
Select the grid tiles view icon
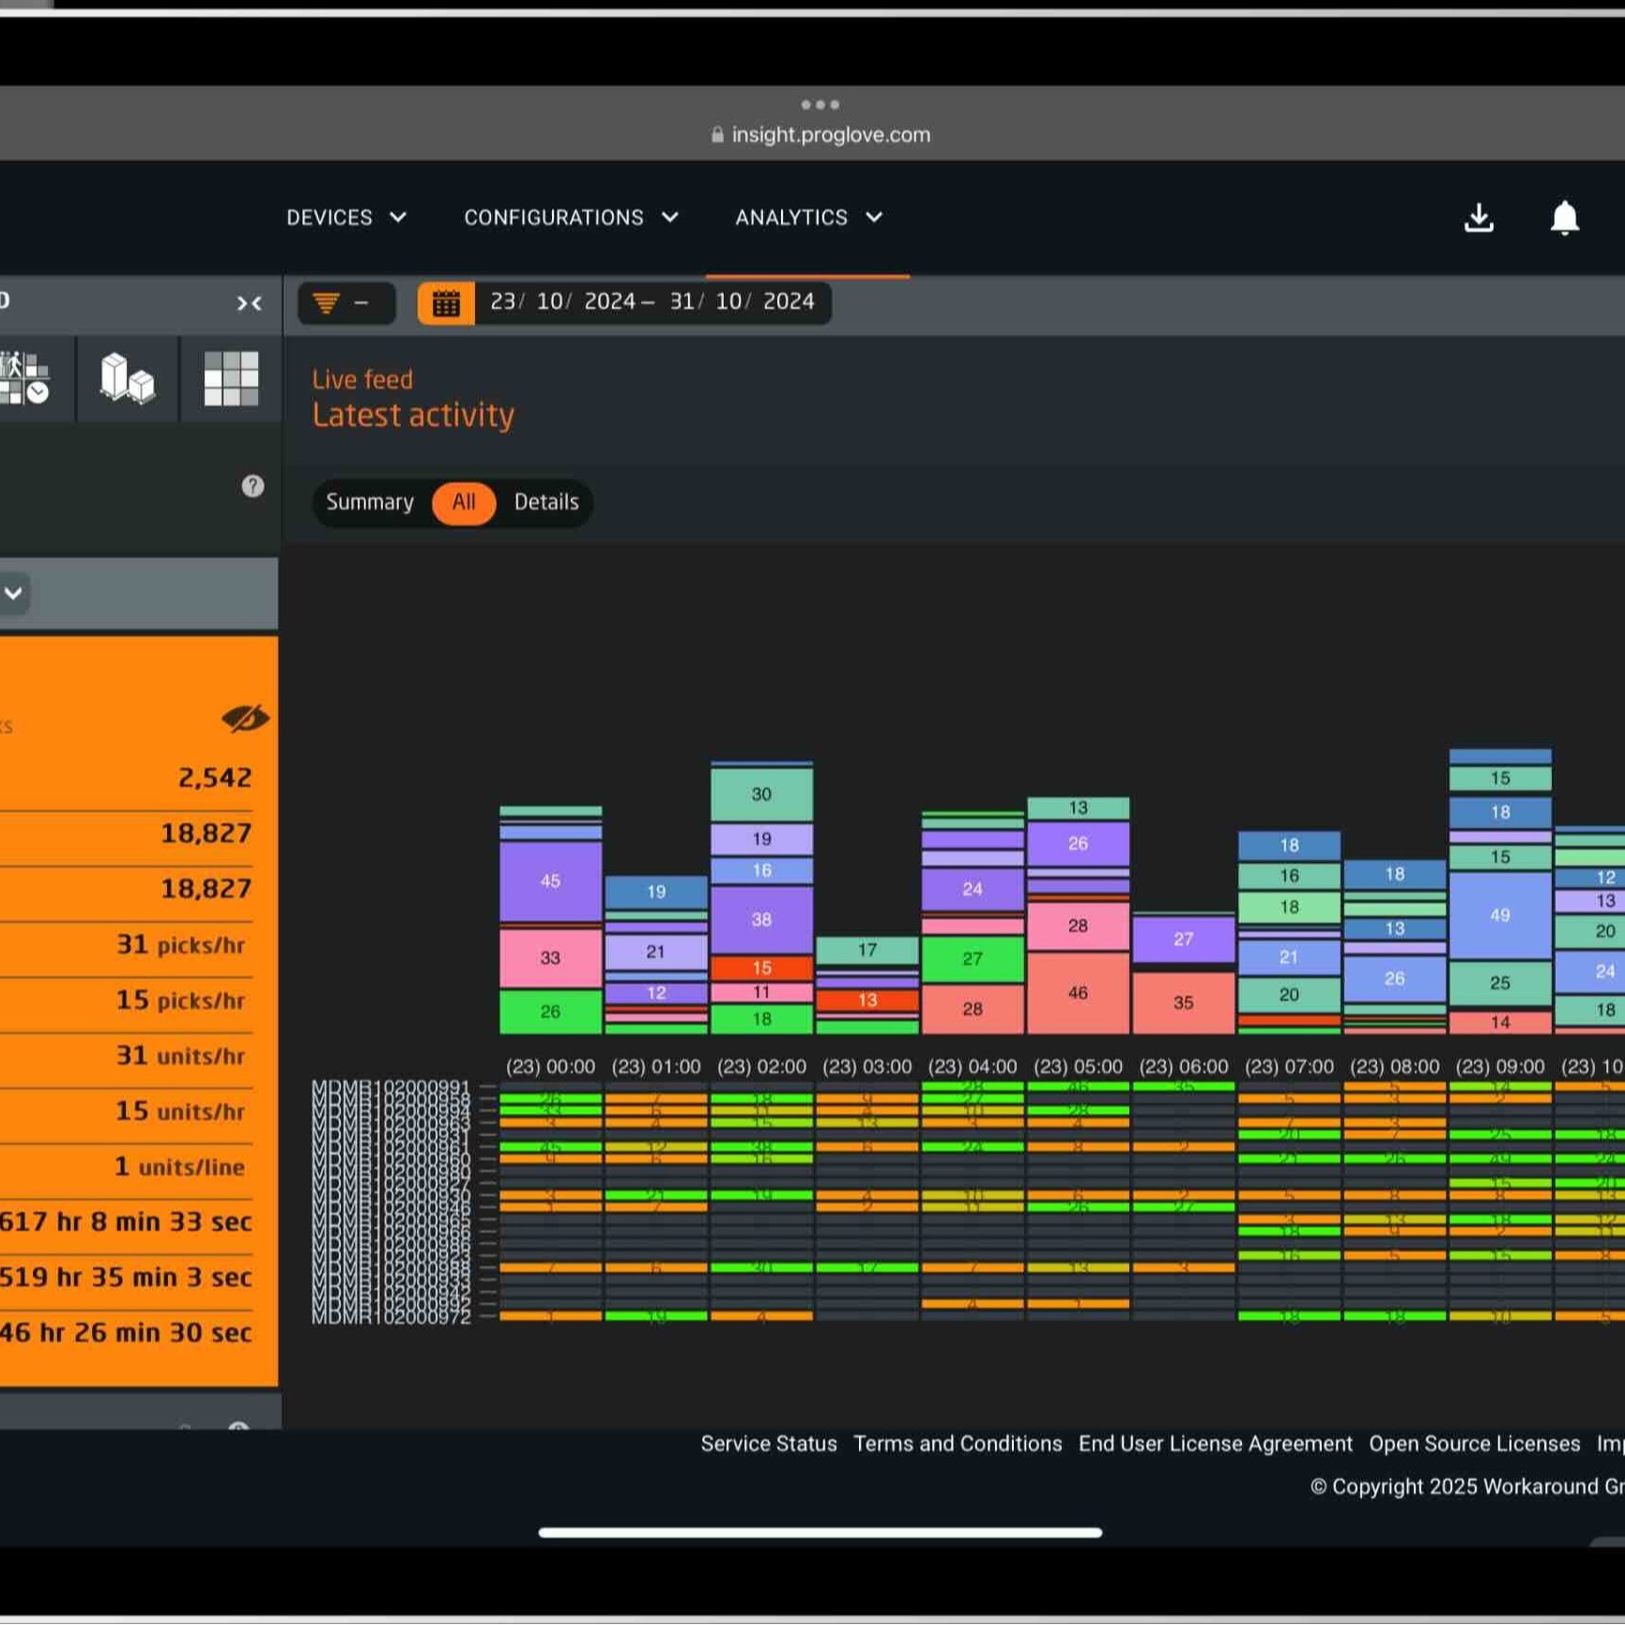231,379
